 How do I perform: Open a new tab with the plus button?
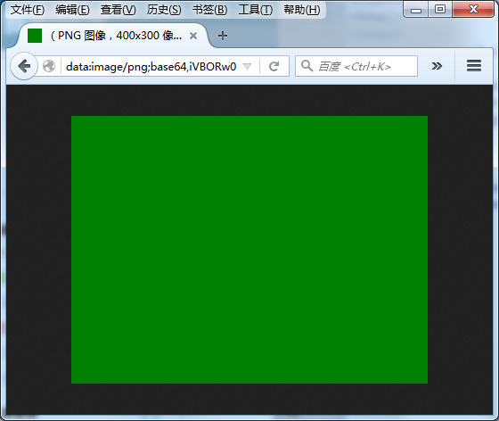point(223,36)
